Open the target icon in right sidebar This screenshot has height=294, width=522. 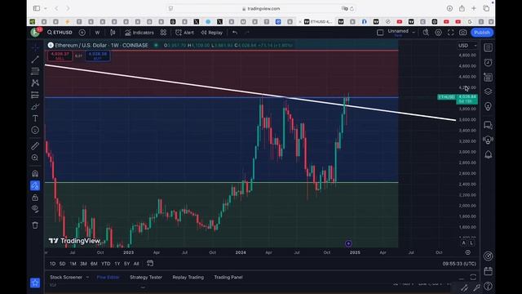(x=488, y=256)
